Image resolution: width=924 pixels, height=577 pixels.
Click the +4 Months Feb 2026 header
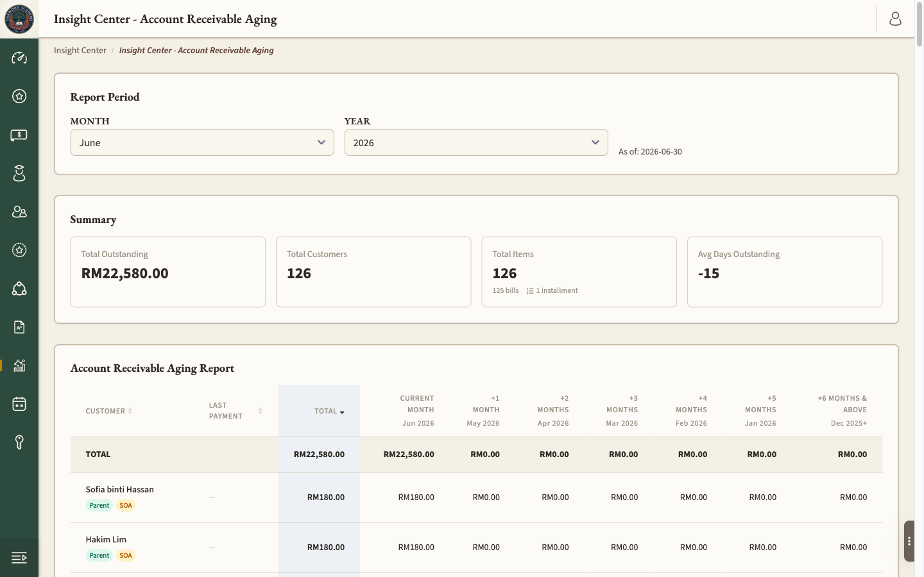[x=691, y=410]
